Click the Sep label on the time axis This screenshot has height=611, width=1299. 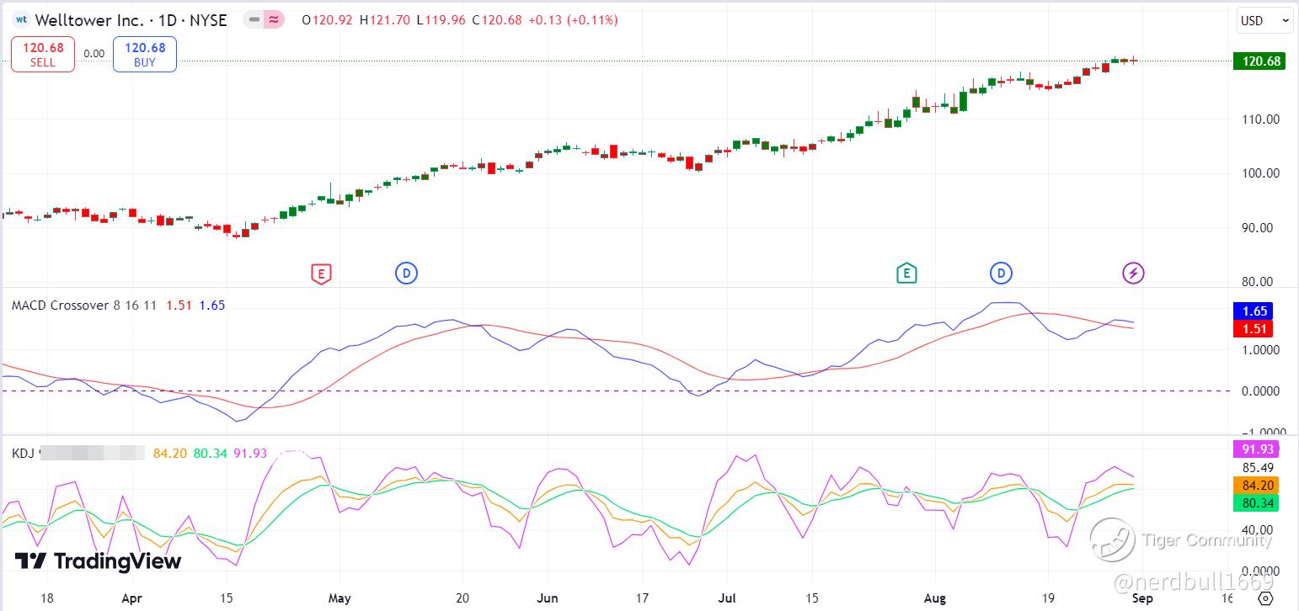click(x=1142, y=599)
